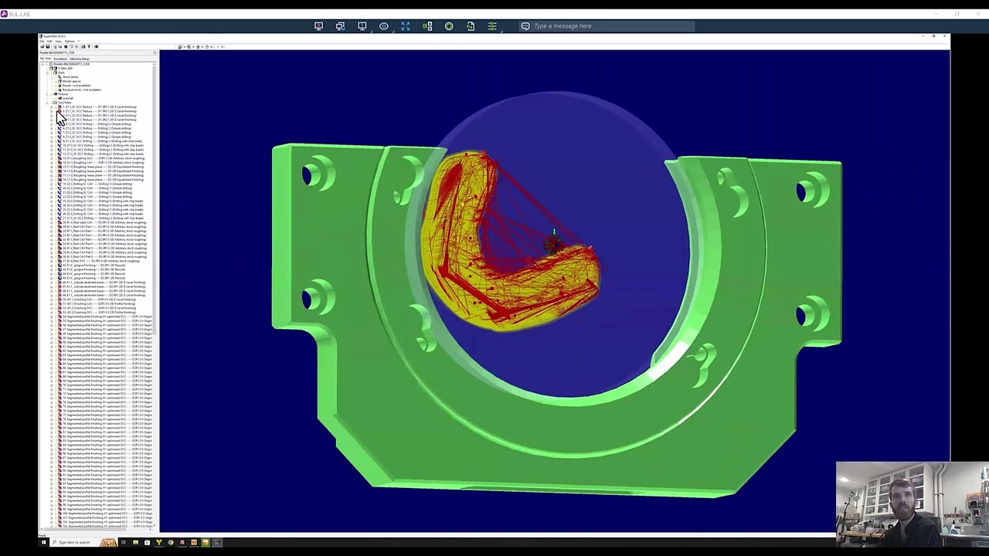Click the drill icon of tool path 7
The image size is (989, 556).
(x=59, y=133)
